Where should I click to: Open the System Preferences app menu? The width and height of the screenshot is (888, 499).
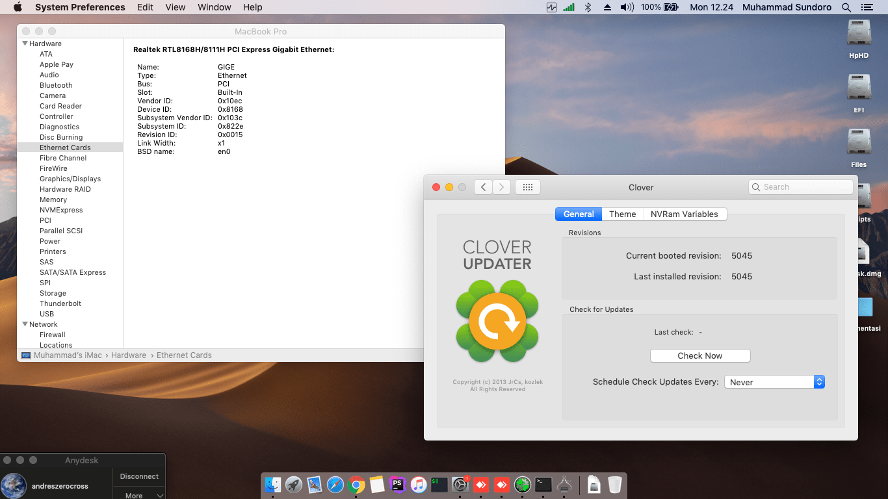pyautogui.click(x=80, y=7)
